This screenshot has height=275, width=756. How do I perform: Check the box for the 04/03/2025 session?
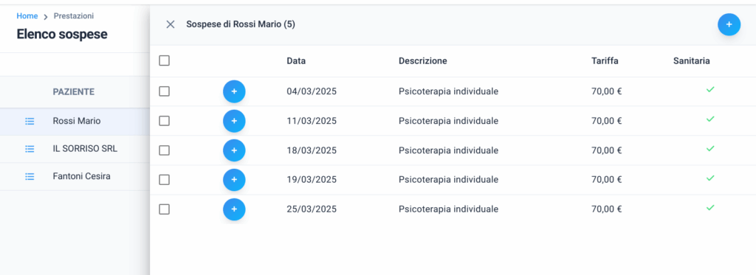pyautogui.click(x=165, y=91)
